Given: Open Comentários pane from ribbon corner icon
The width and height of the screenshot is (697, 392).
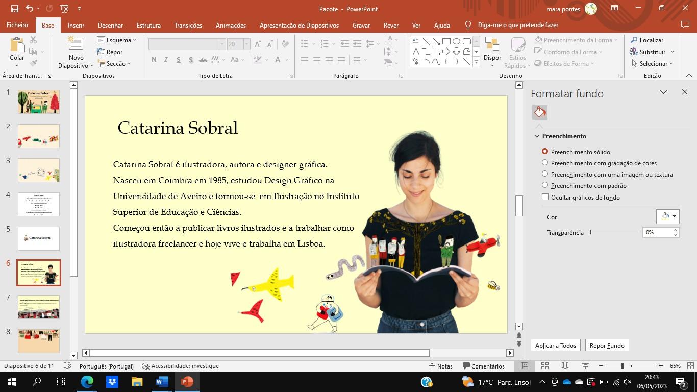Looking at the screenshot, I should point(685,25).
